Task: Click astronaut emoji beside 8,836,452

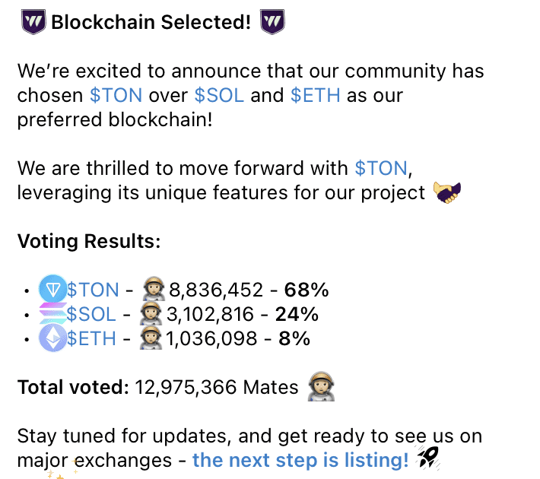Action: click(x=154, y=289)
